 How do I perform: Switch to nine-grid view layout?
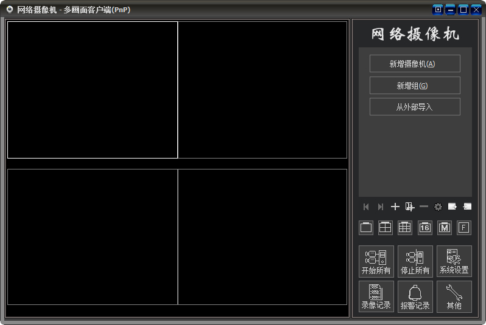(405, 228)
